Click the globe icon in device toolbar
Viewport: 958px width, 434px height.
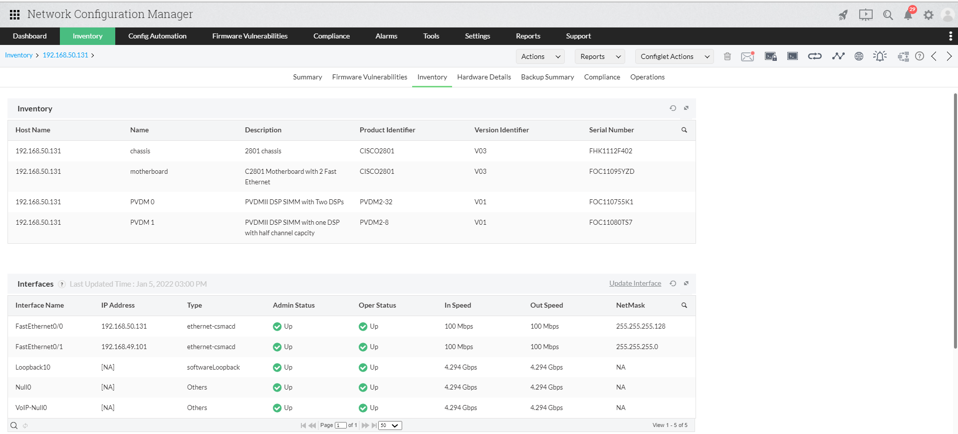[x=859, y=56]
